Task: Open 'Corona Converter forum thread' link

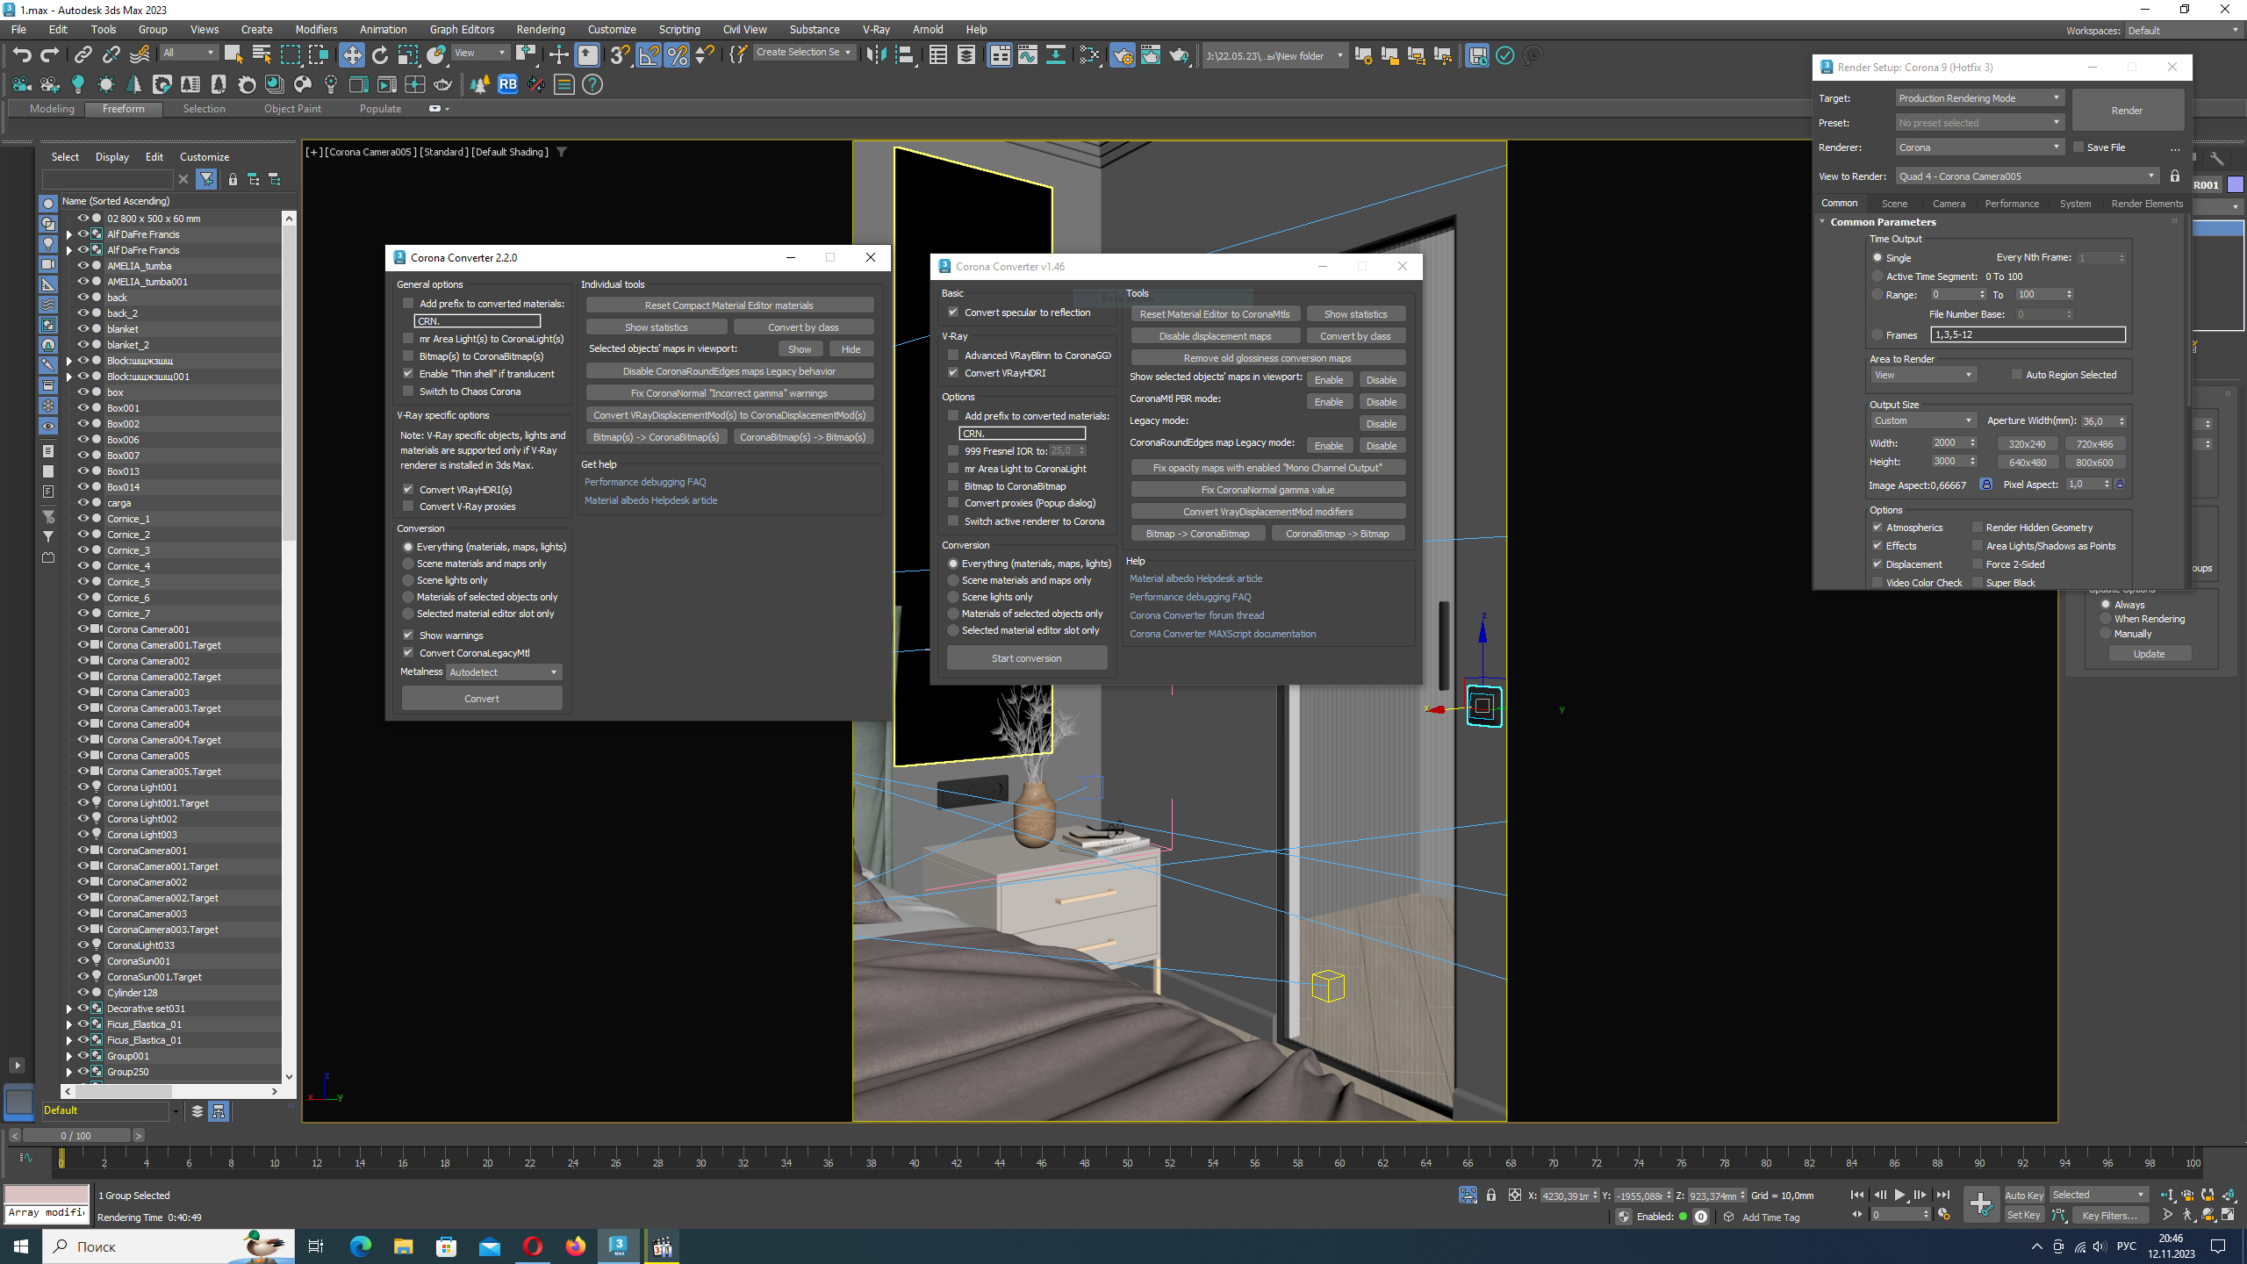Action: 1196,615
